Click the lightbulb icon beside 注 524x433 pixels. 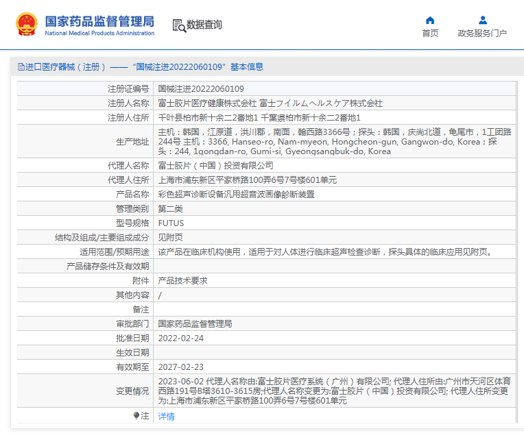[136, 415]
